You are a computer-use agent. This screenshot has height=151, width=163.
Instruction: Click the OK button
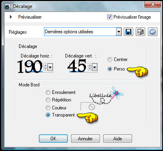(54, 138)
